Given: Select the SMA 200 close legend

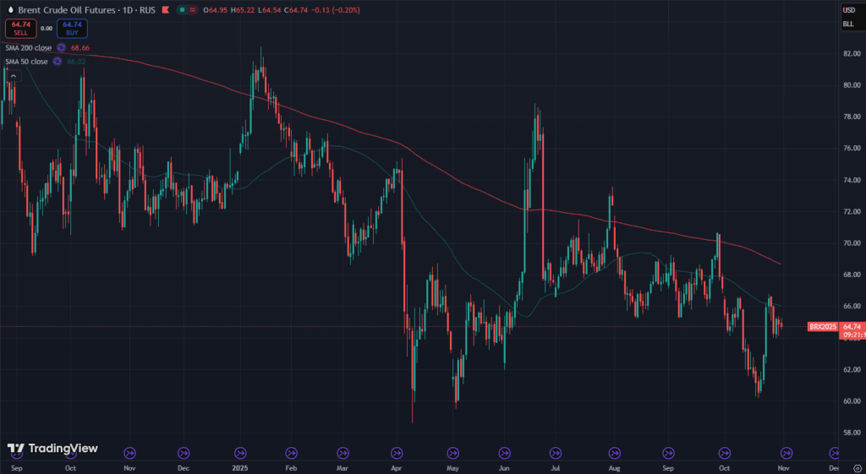Looking at the screenshot, I should 29,48.
